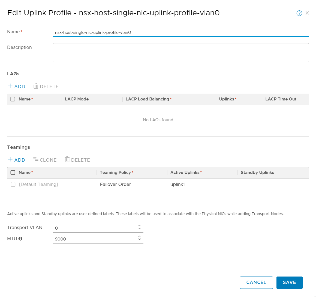316x297 pixels.
Task: Click the Teamings Delete trash icon
Action: tap(67, 160)
